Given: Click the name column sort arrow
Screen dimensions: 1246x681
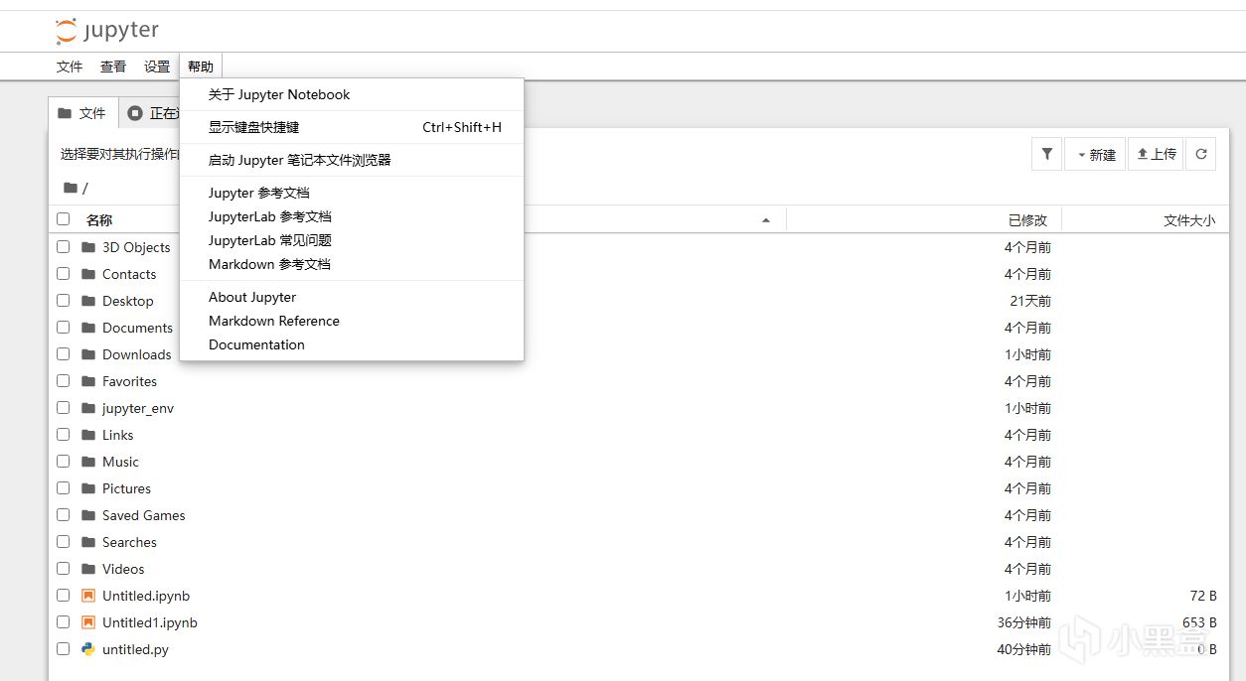Looking at the screenshot, I should [x=766, y=220].
